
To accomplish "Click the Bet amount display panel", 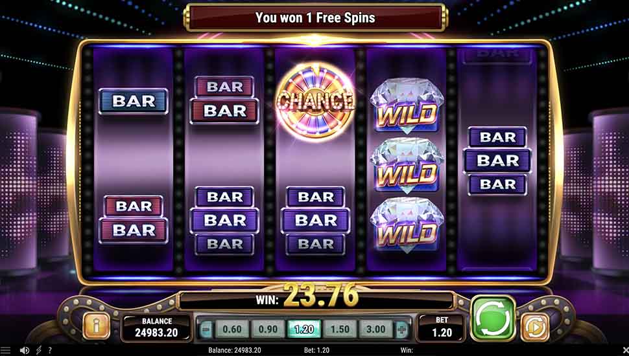I will pos(442,328).
